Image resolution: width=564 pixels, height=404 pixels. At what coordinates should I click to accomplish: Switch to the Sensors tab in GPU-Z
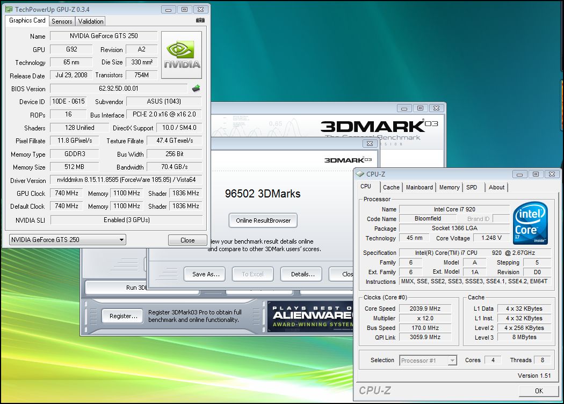62,21
